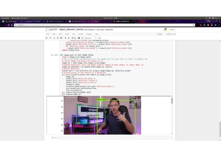Open the View menu

[x=60, y=34]
